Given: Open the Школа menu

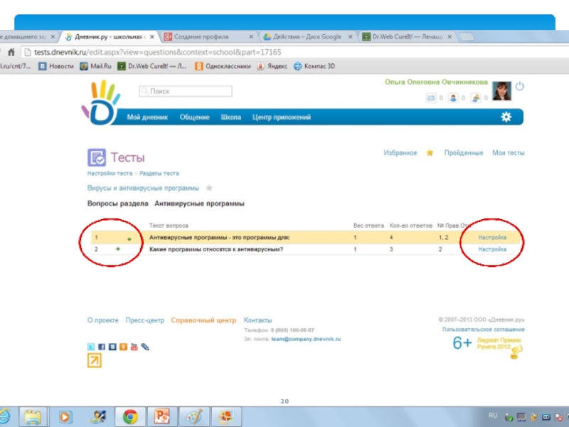Looking at the screenshot, I should [x=230, y=117].
